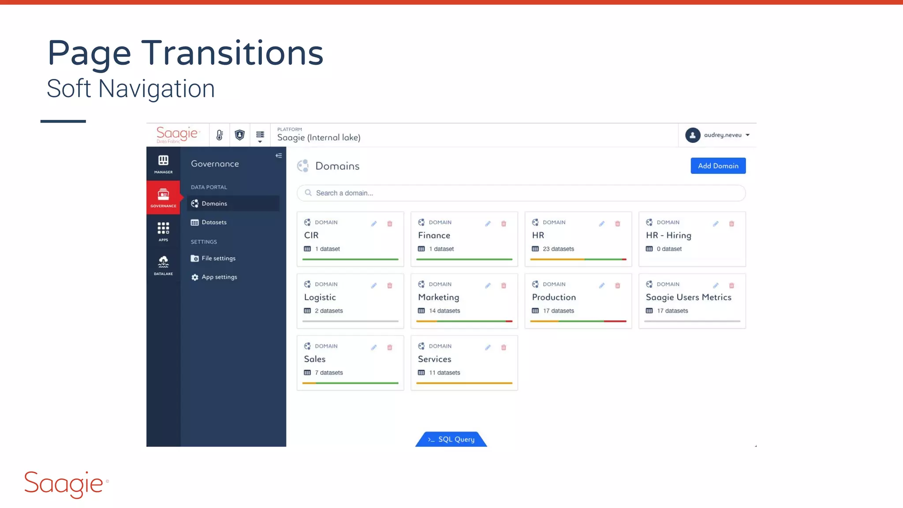Click the HR domain quality progress bar
The image size is (903, 508).
(x=578, y=259)
